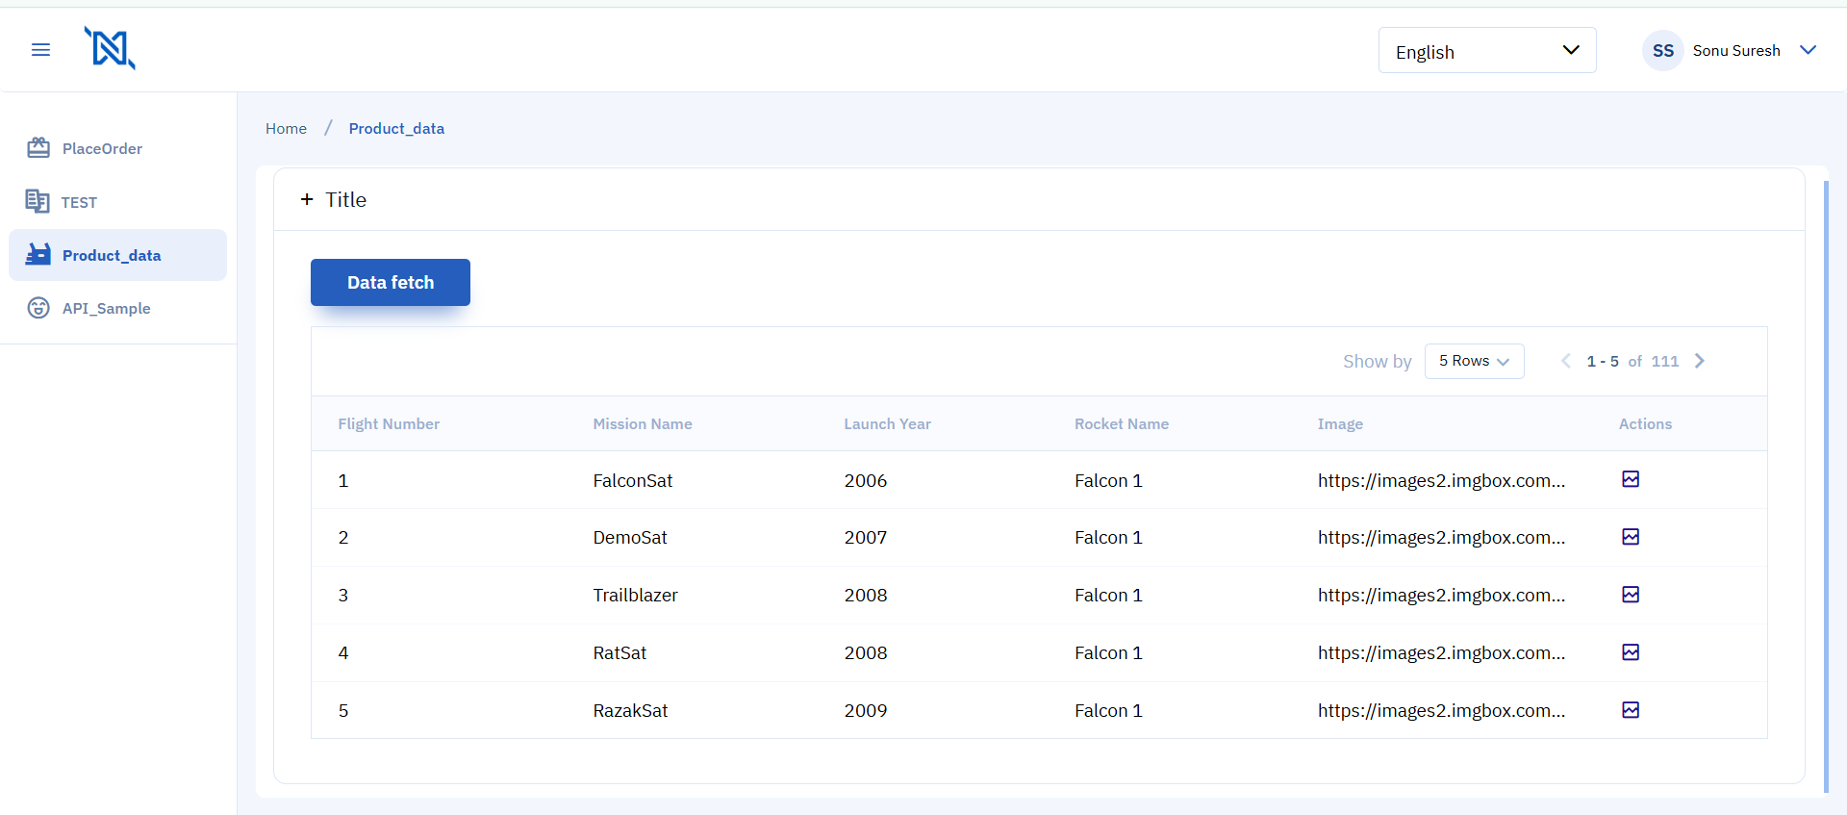Open image action for RazakSat row
Screen dimensions: 1847x815
coord(1631,710)
